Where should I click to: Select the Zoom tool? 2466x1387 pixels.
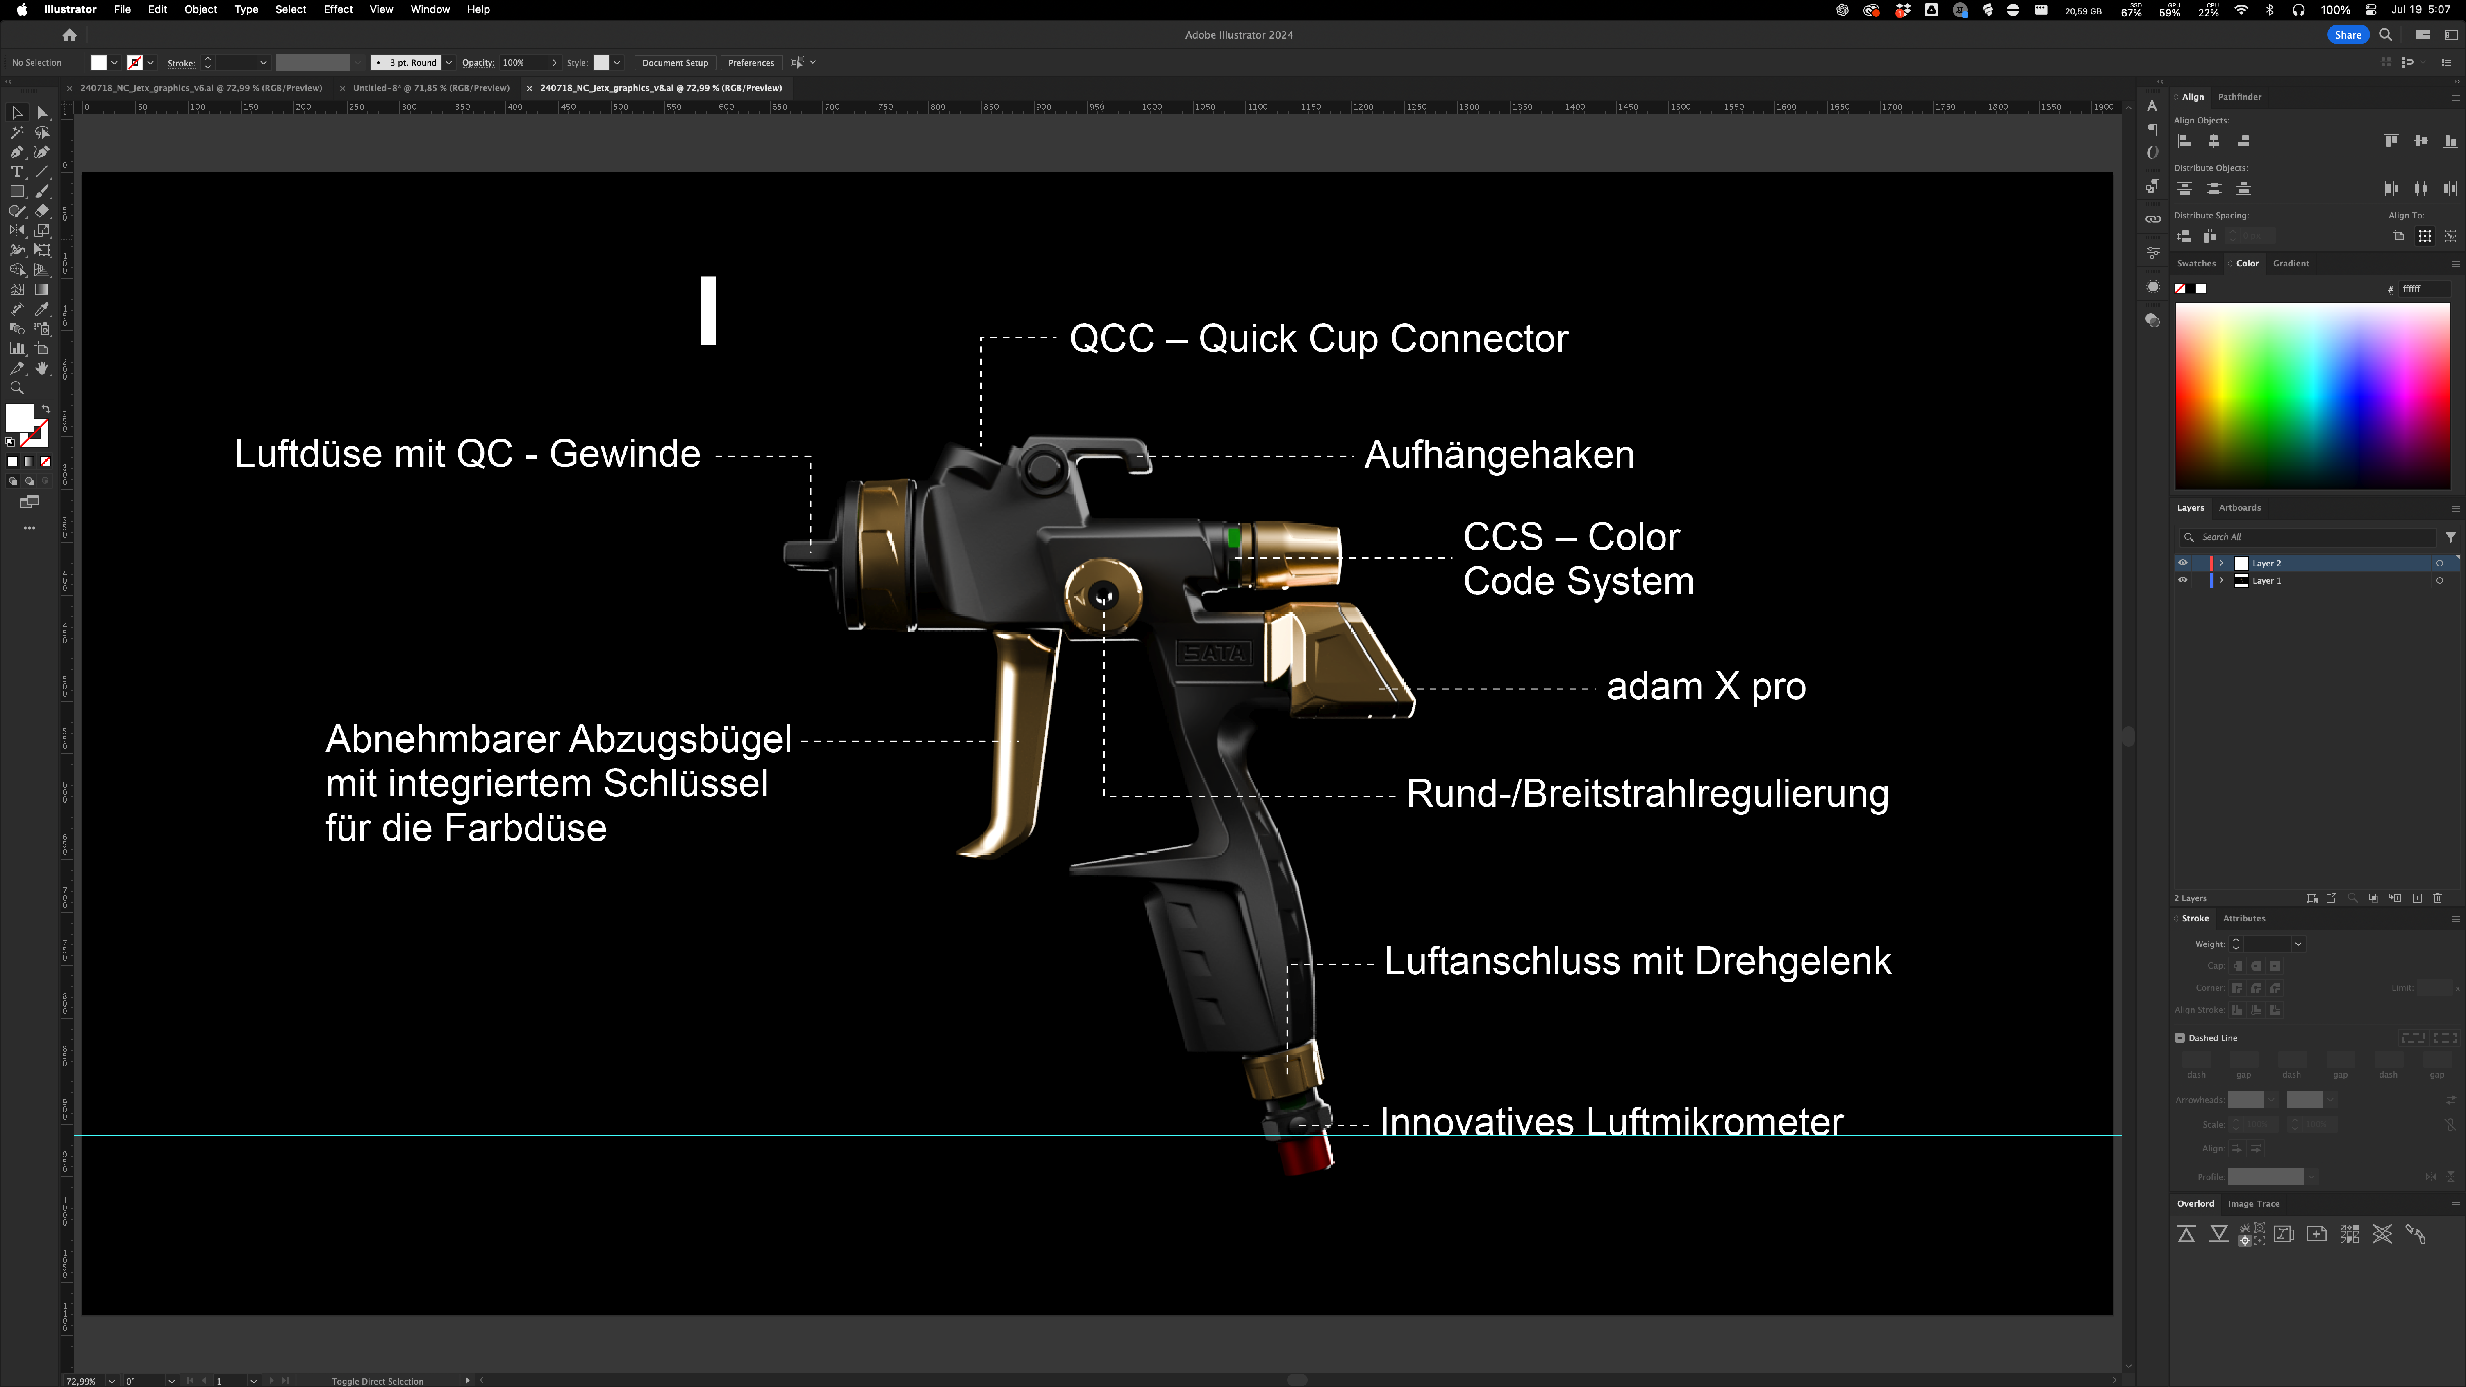pos(16,388)
